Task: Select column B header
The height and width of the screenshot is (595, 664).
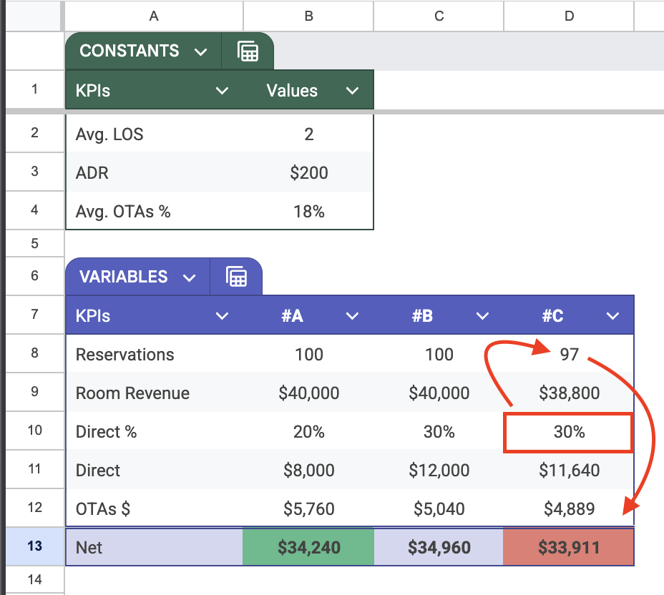Action: [308, 16]
